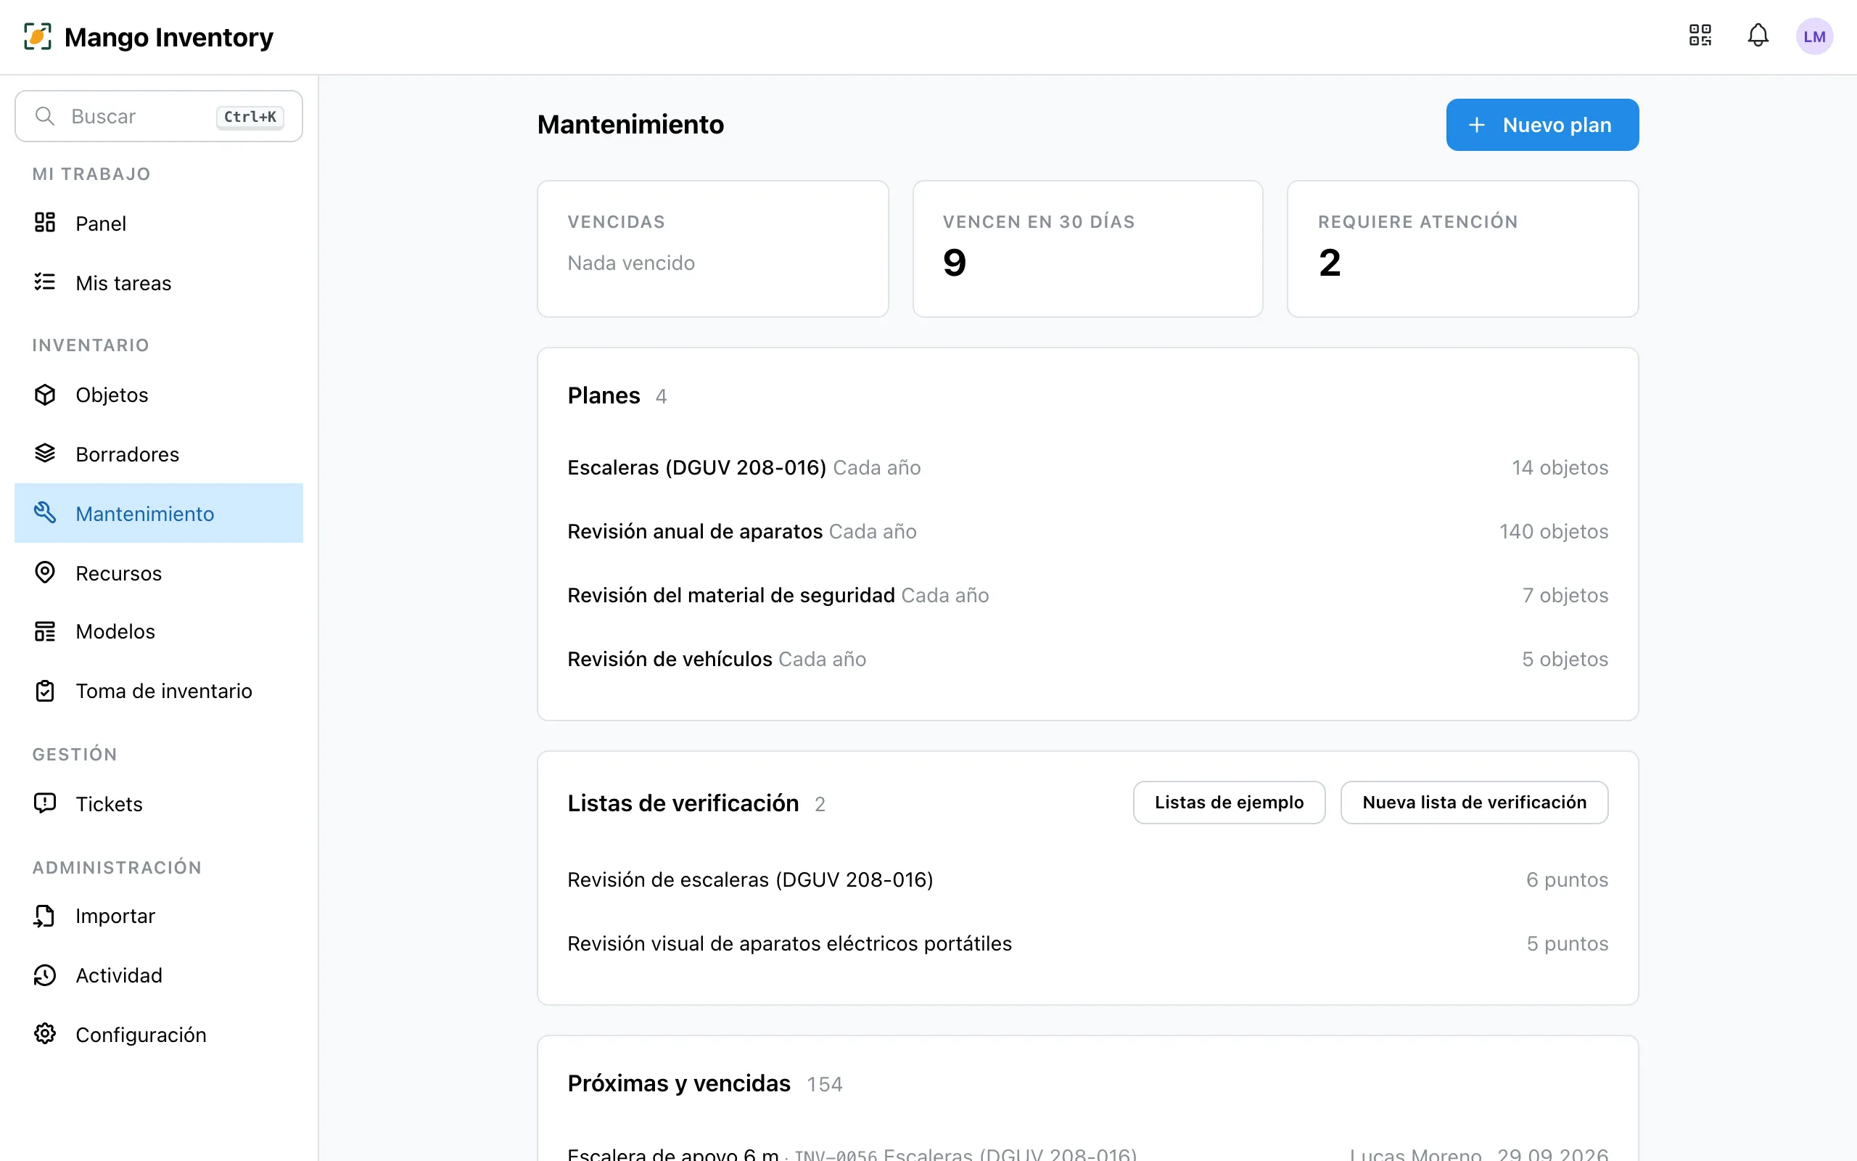Click the Ctrl+K shortcut badge

[250, 117]
